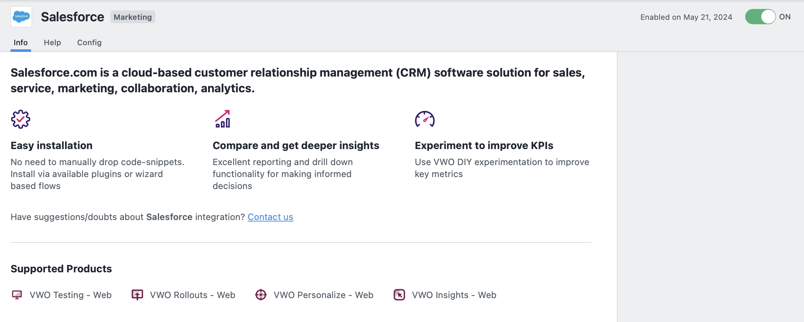Click the VWO Personalize - Web label

pyautogui.click(x=324, y=295)
